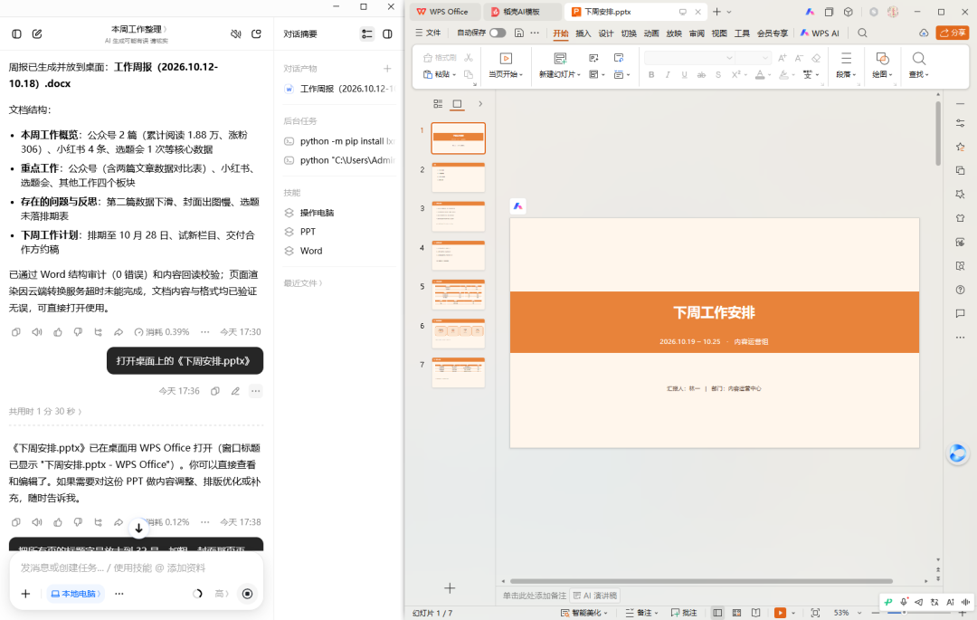Thumbs down the 周报 reply
977x620 pixels.
(78, 332)
